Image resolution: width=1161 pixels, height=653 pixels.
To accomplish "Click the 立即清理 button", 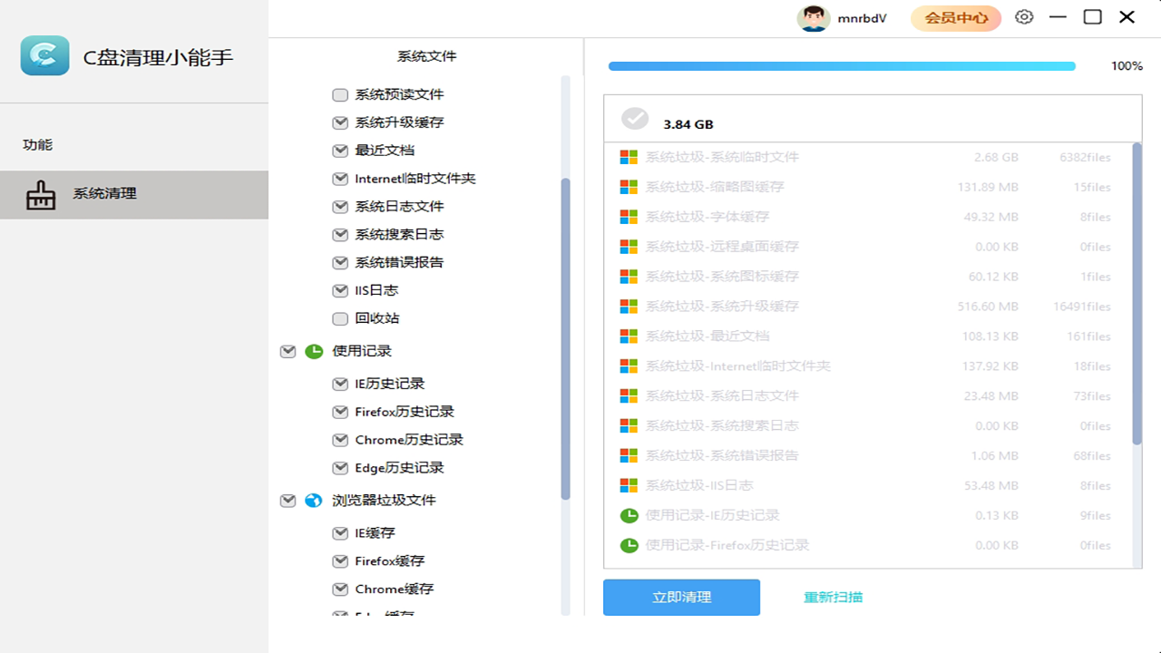I will [681, 597].
